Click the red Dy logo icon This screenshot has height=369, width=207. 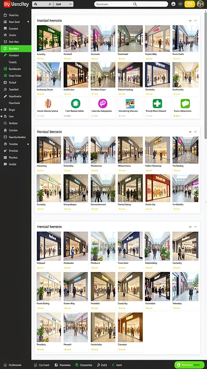tap(7, 4)
